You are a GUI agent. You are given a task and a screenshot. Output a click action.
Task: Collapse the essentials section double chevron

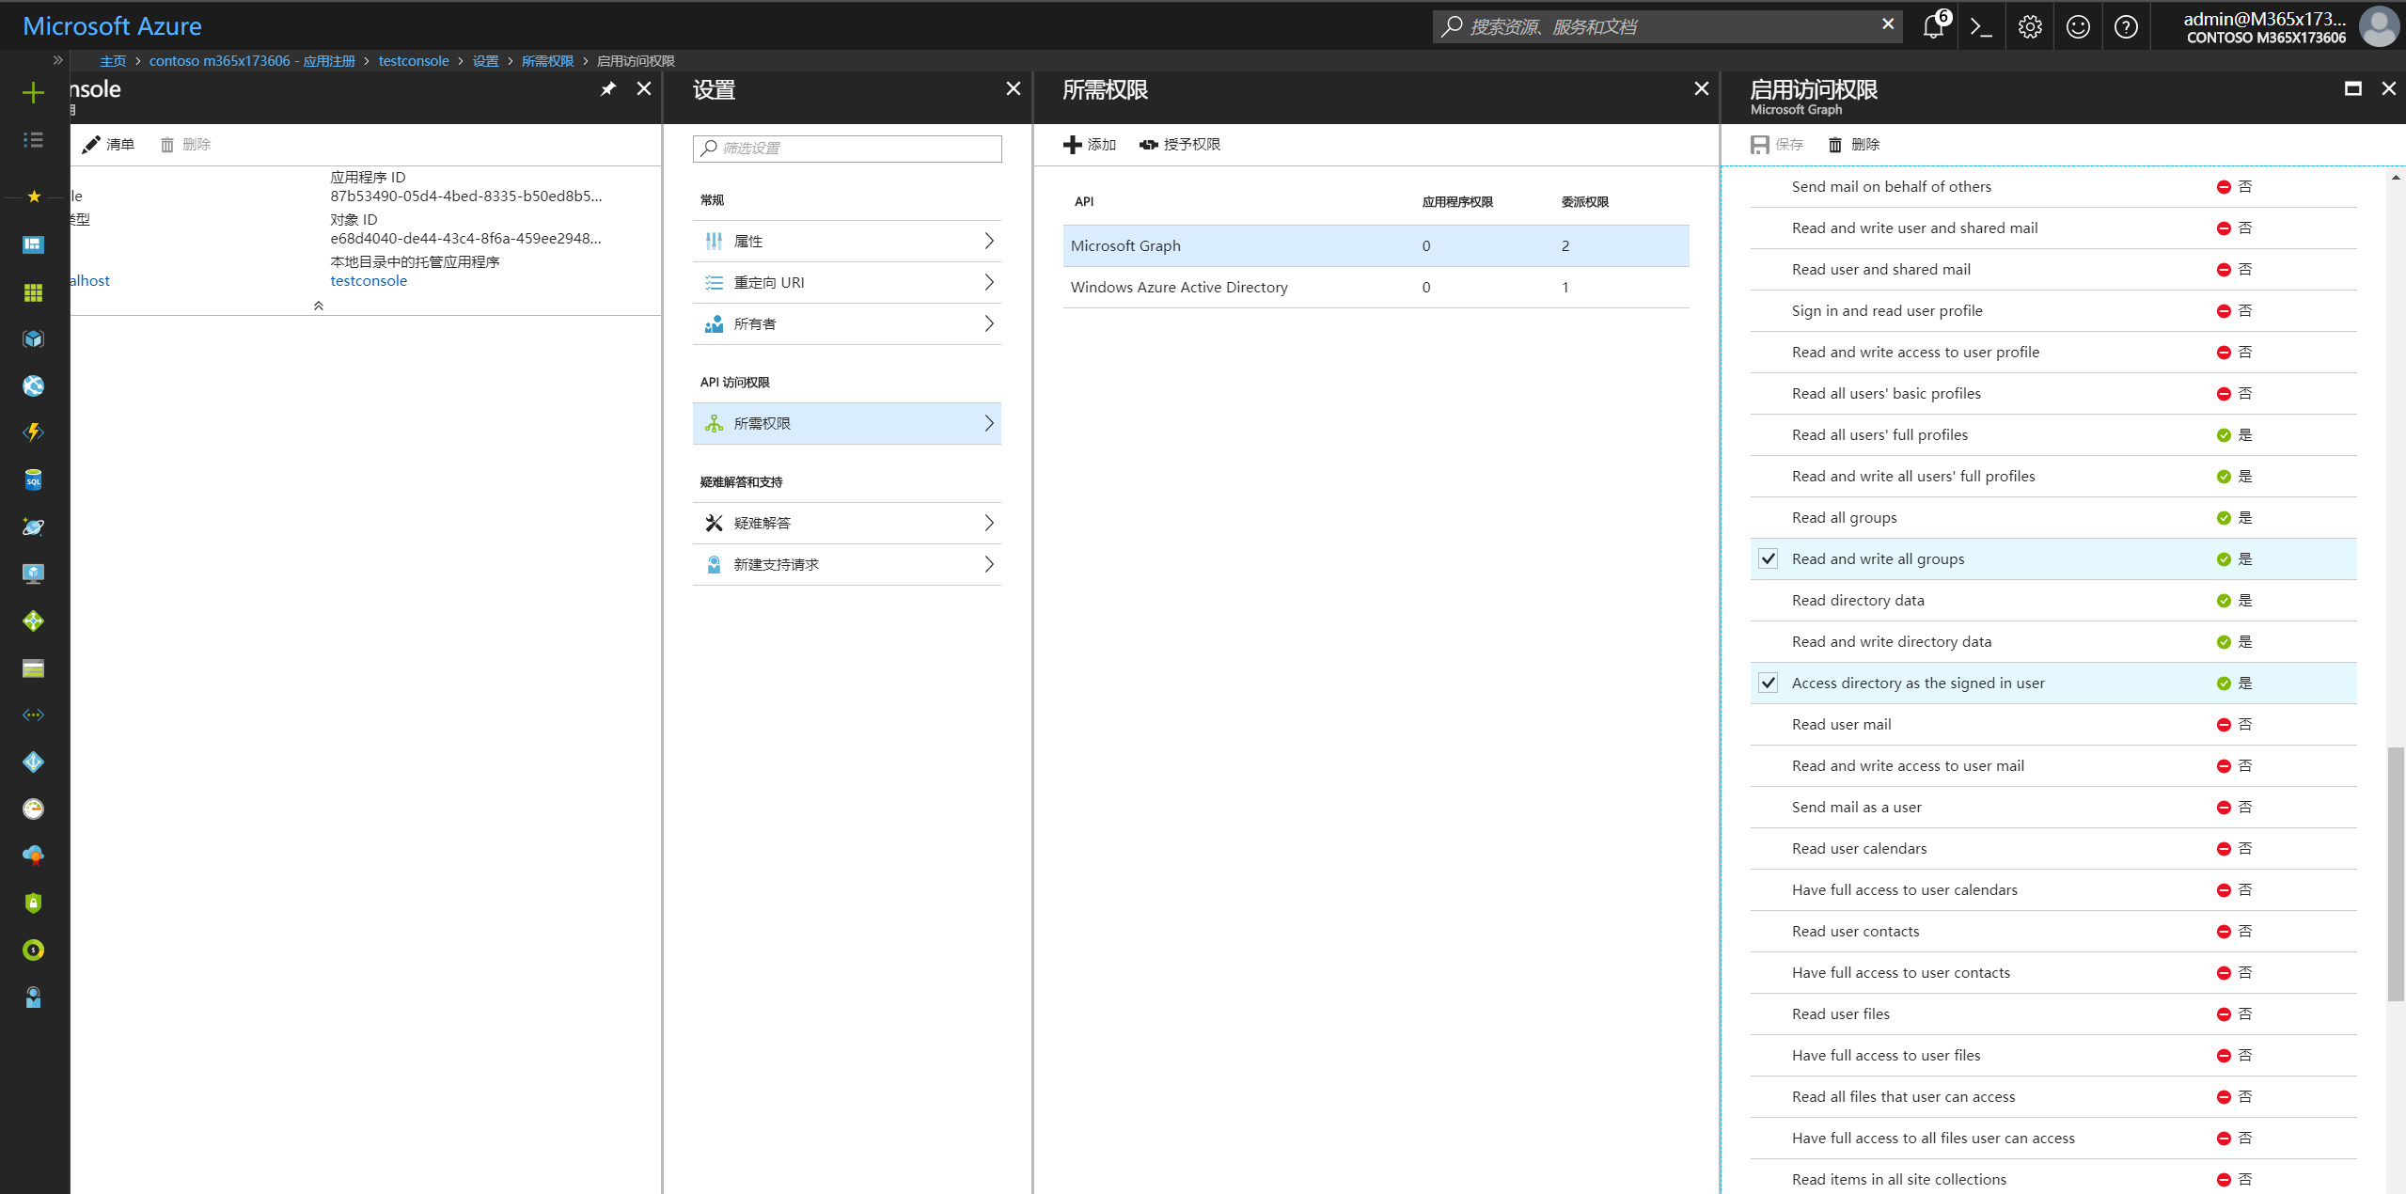point(319,306)
